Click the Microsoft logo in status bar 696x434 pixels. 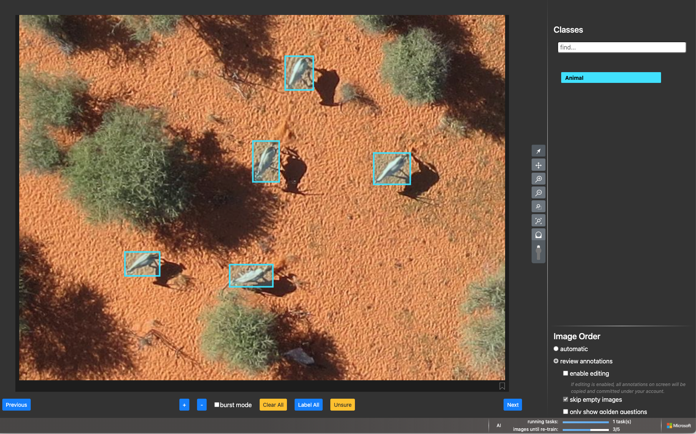(679, 426)
